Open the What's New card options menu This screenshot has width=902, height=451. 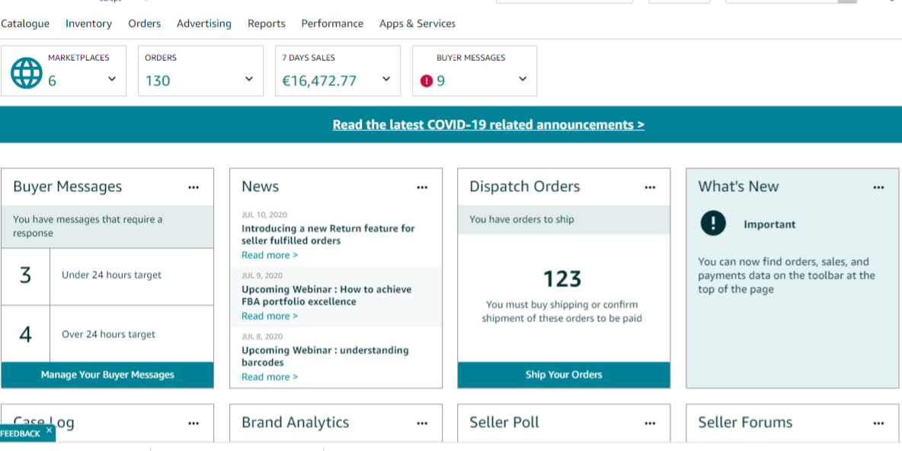[x=878, y=187]
